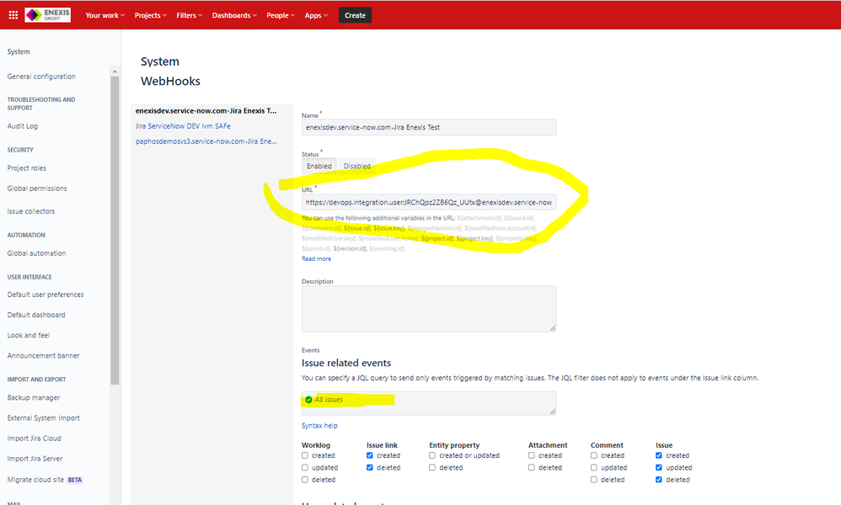Click sidebar scrollbar up arrow
The height and width of the screenshot is (505, 841).
coord(115,72)
